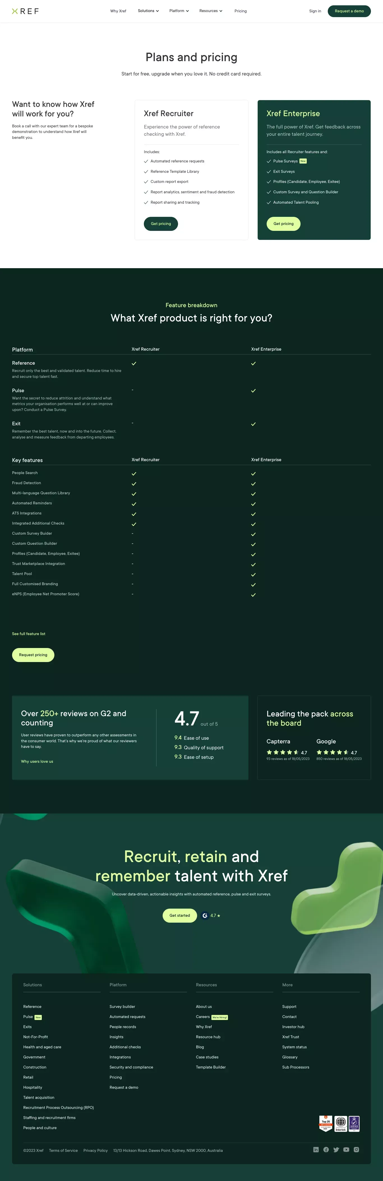Click Sign in link in header
This screenshot has height=1181, width=383.
pos(315,11)
